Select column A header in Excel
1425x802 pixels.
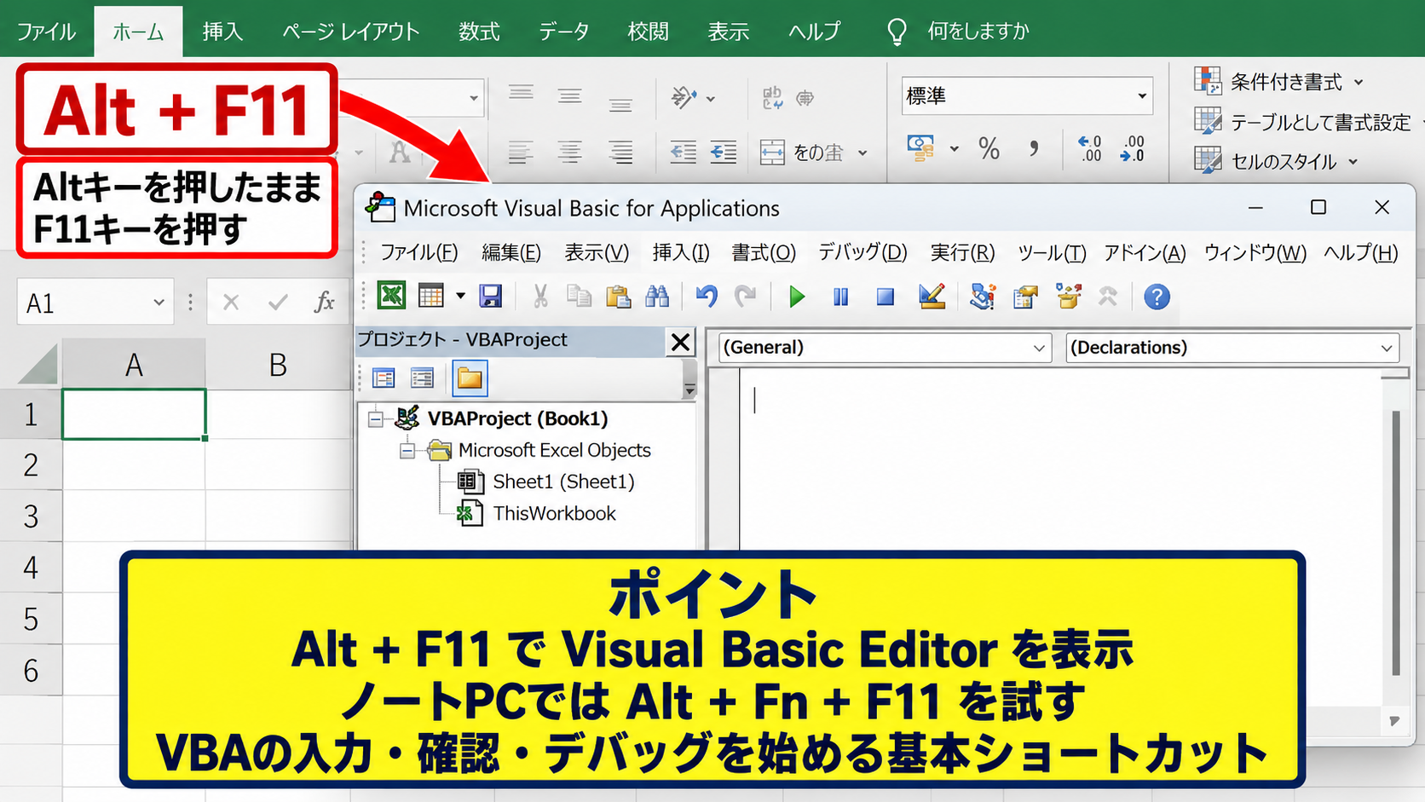(x=134, y=365)
